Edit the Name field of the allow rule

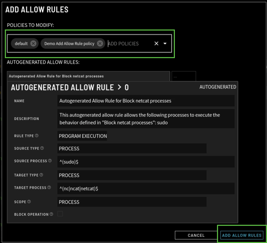pyautogui.click(x=146, y=101)
